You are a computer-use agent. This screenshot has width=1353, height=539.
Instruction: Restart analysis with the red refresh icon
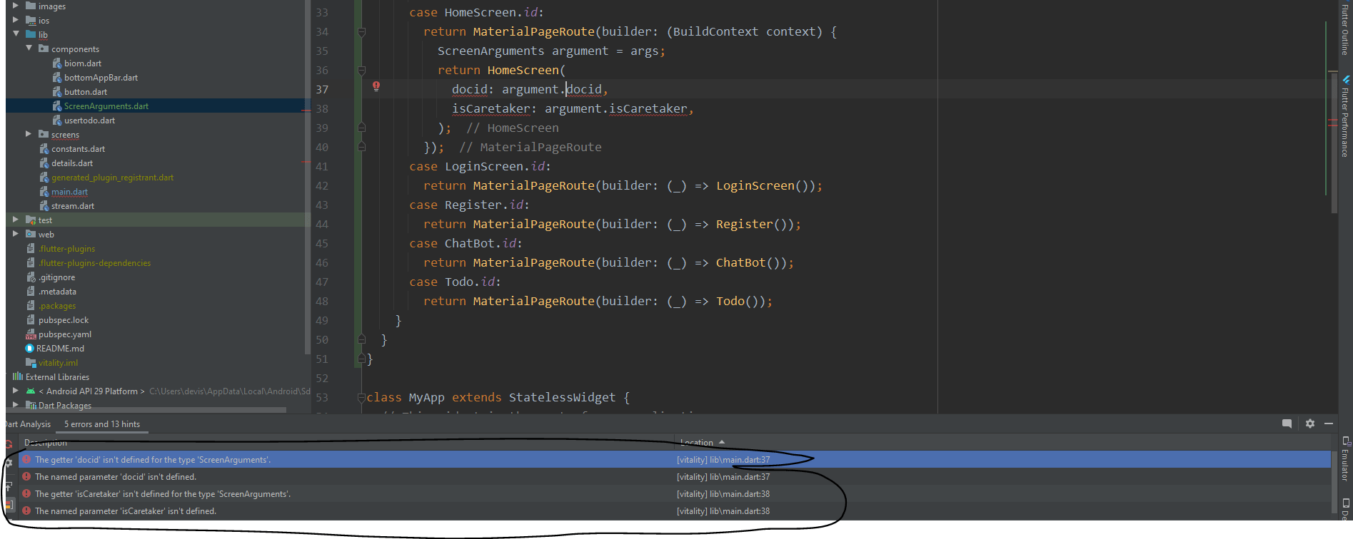[x=9, y=444]
